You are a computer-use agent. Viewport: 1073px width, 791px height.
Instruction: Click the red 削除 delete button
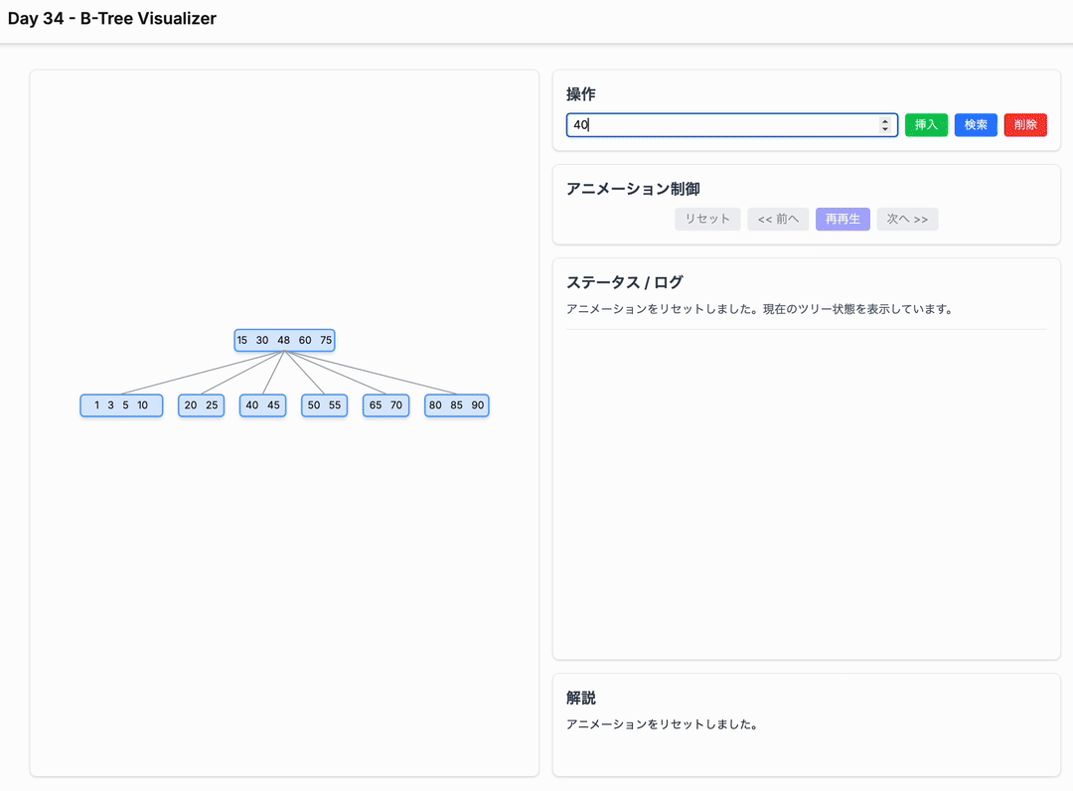(x=1025, y=124)
